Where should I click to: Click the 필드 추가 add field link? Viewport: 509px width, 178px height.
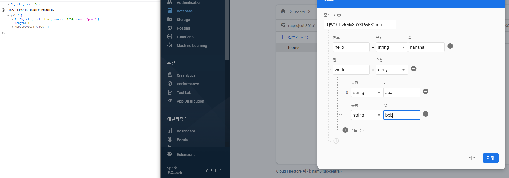358,130
